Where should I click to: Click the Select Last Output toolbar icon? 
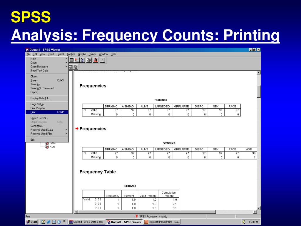tap(96, 60)
